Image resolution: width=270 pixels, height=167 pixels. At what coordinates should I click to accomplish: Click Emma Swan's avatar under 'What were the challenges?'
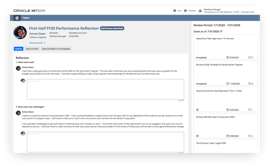(18, 113)
